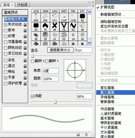This screenshot has width=135, height=138.
Task: Check the 翻转 Y box
Action: [x=47, y=61]
